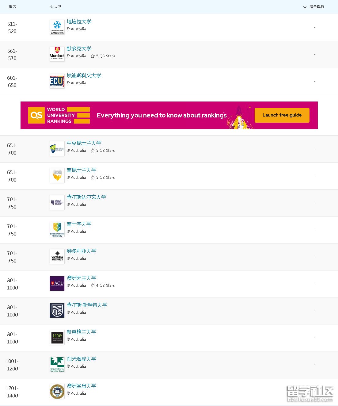The height and width of the screenshot is (406, 338).
Task: Open the Edith Cowan University logo
Action: [x=57, y=81]
